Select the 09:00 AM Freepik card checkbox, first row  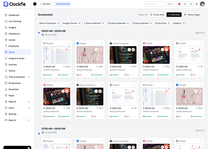(x=69, y=43)
